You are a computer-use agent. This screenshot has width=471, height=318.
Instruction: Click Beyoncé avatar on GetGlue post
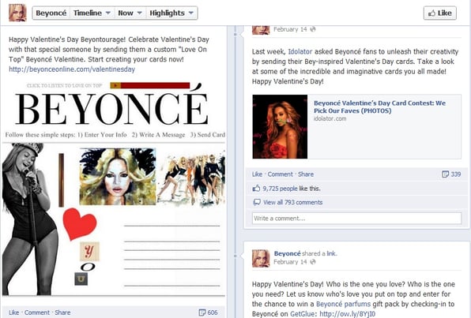click(261, 258)
